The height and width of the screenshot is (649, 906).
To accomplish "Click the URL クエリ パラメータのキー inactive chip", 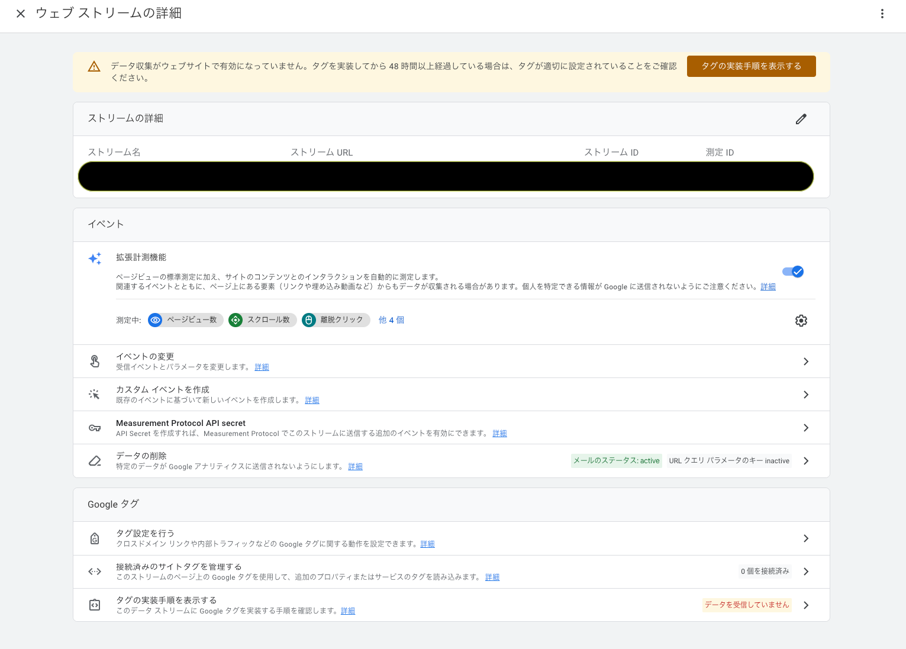I will click(729, 460).
